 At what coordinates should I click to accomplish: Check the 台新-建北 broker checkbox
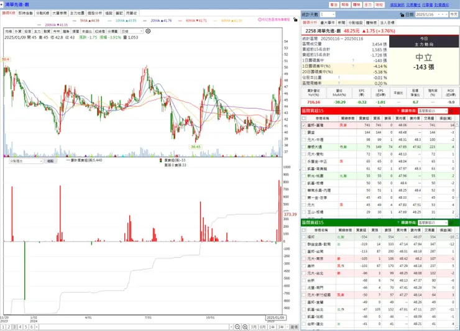tap(304, 324)
